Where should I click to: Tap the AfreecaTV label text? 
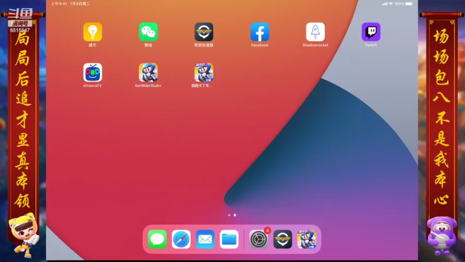(x=92, y=86)
